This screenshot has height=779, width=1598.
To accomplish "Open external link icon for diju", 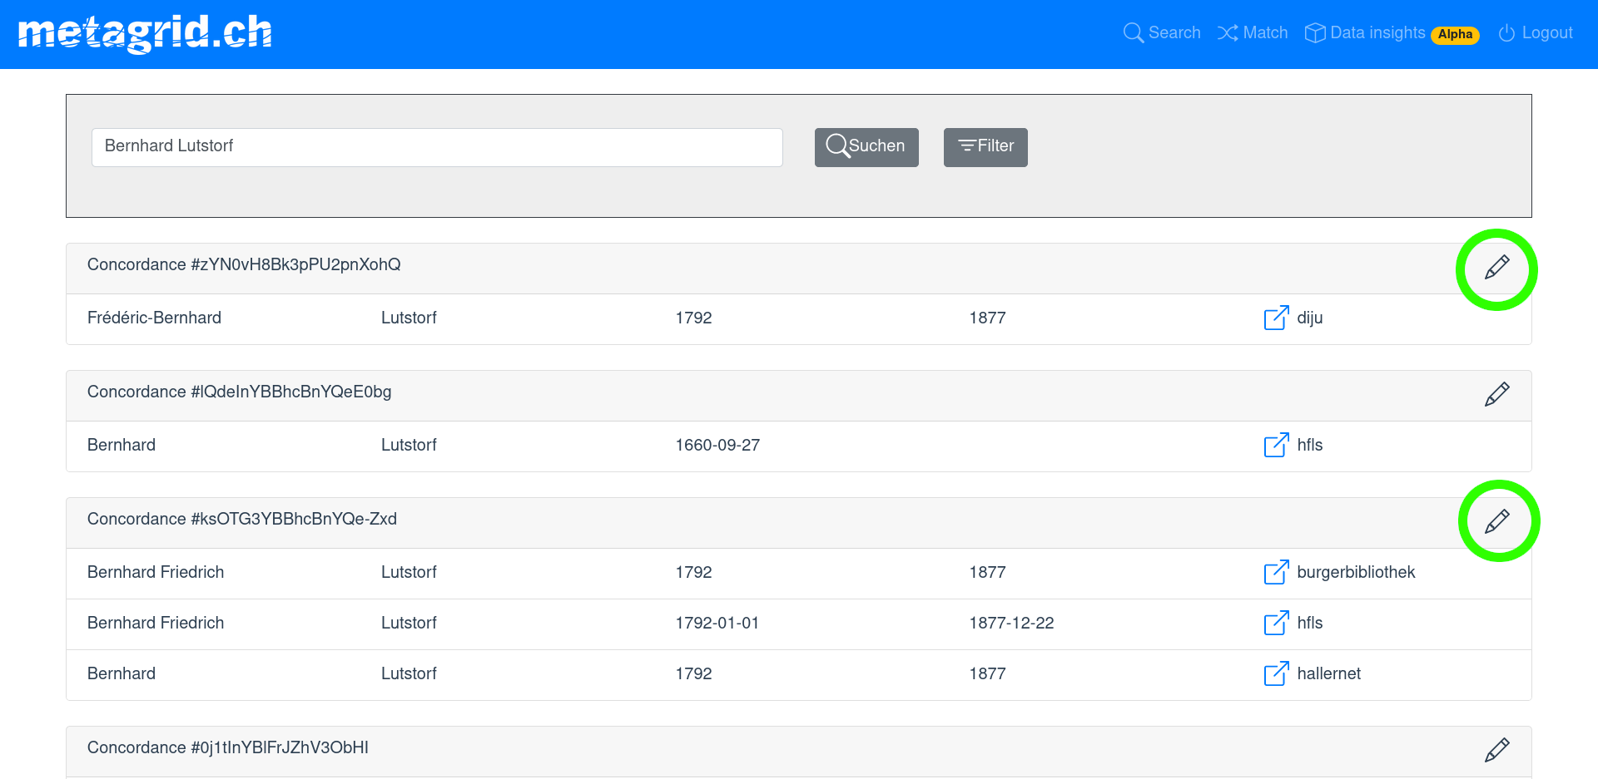I will click(1276, 318).
